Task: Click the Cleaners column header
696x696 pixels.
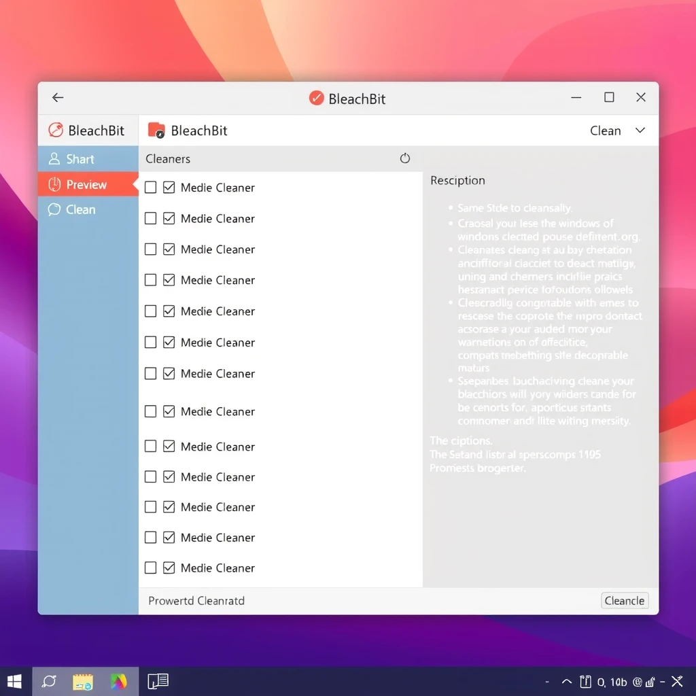Action: (168, 159)
